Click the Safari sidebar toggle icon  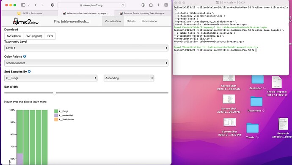pyautogui.click(x=23, y=5)
